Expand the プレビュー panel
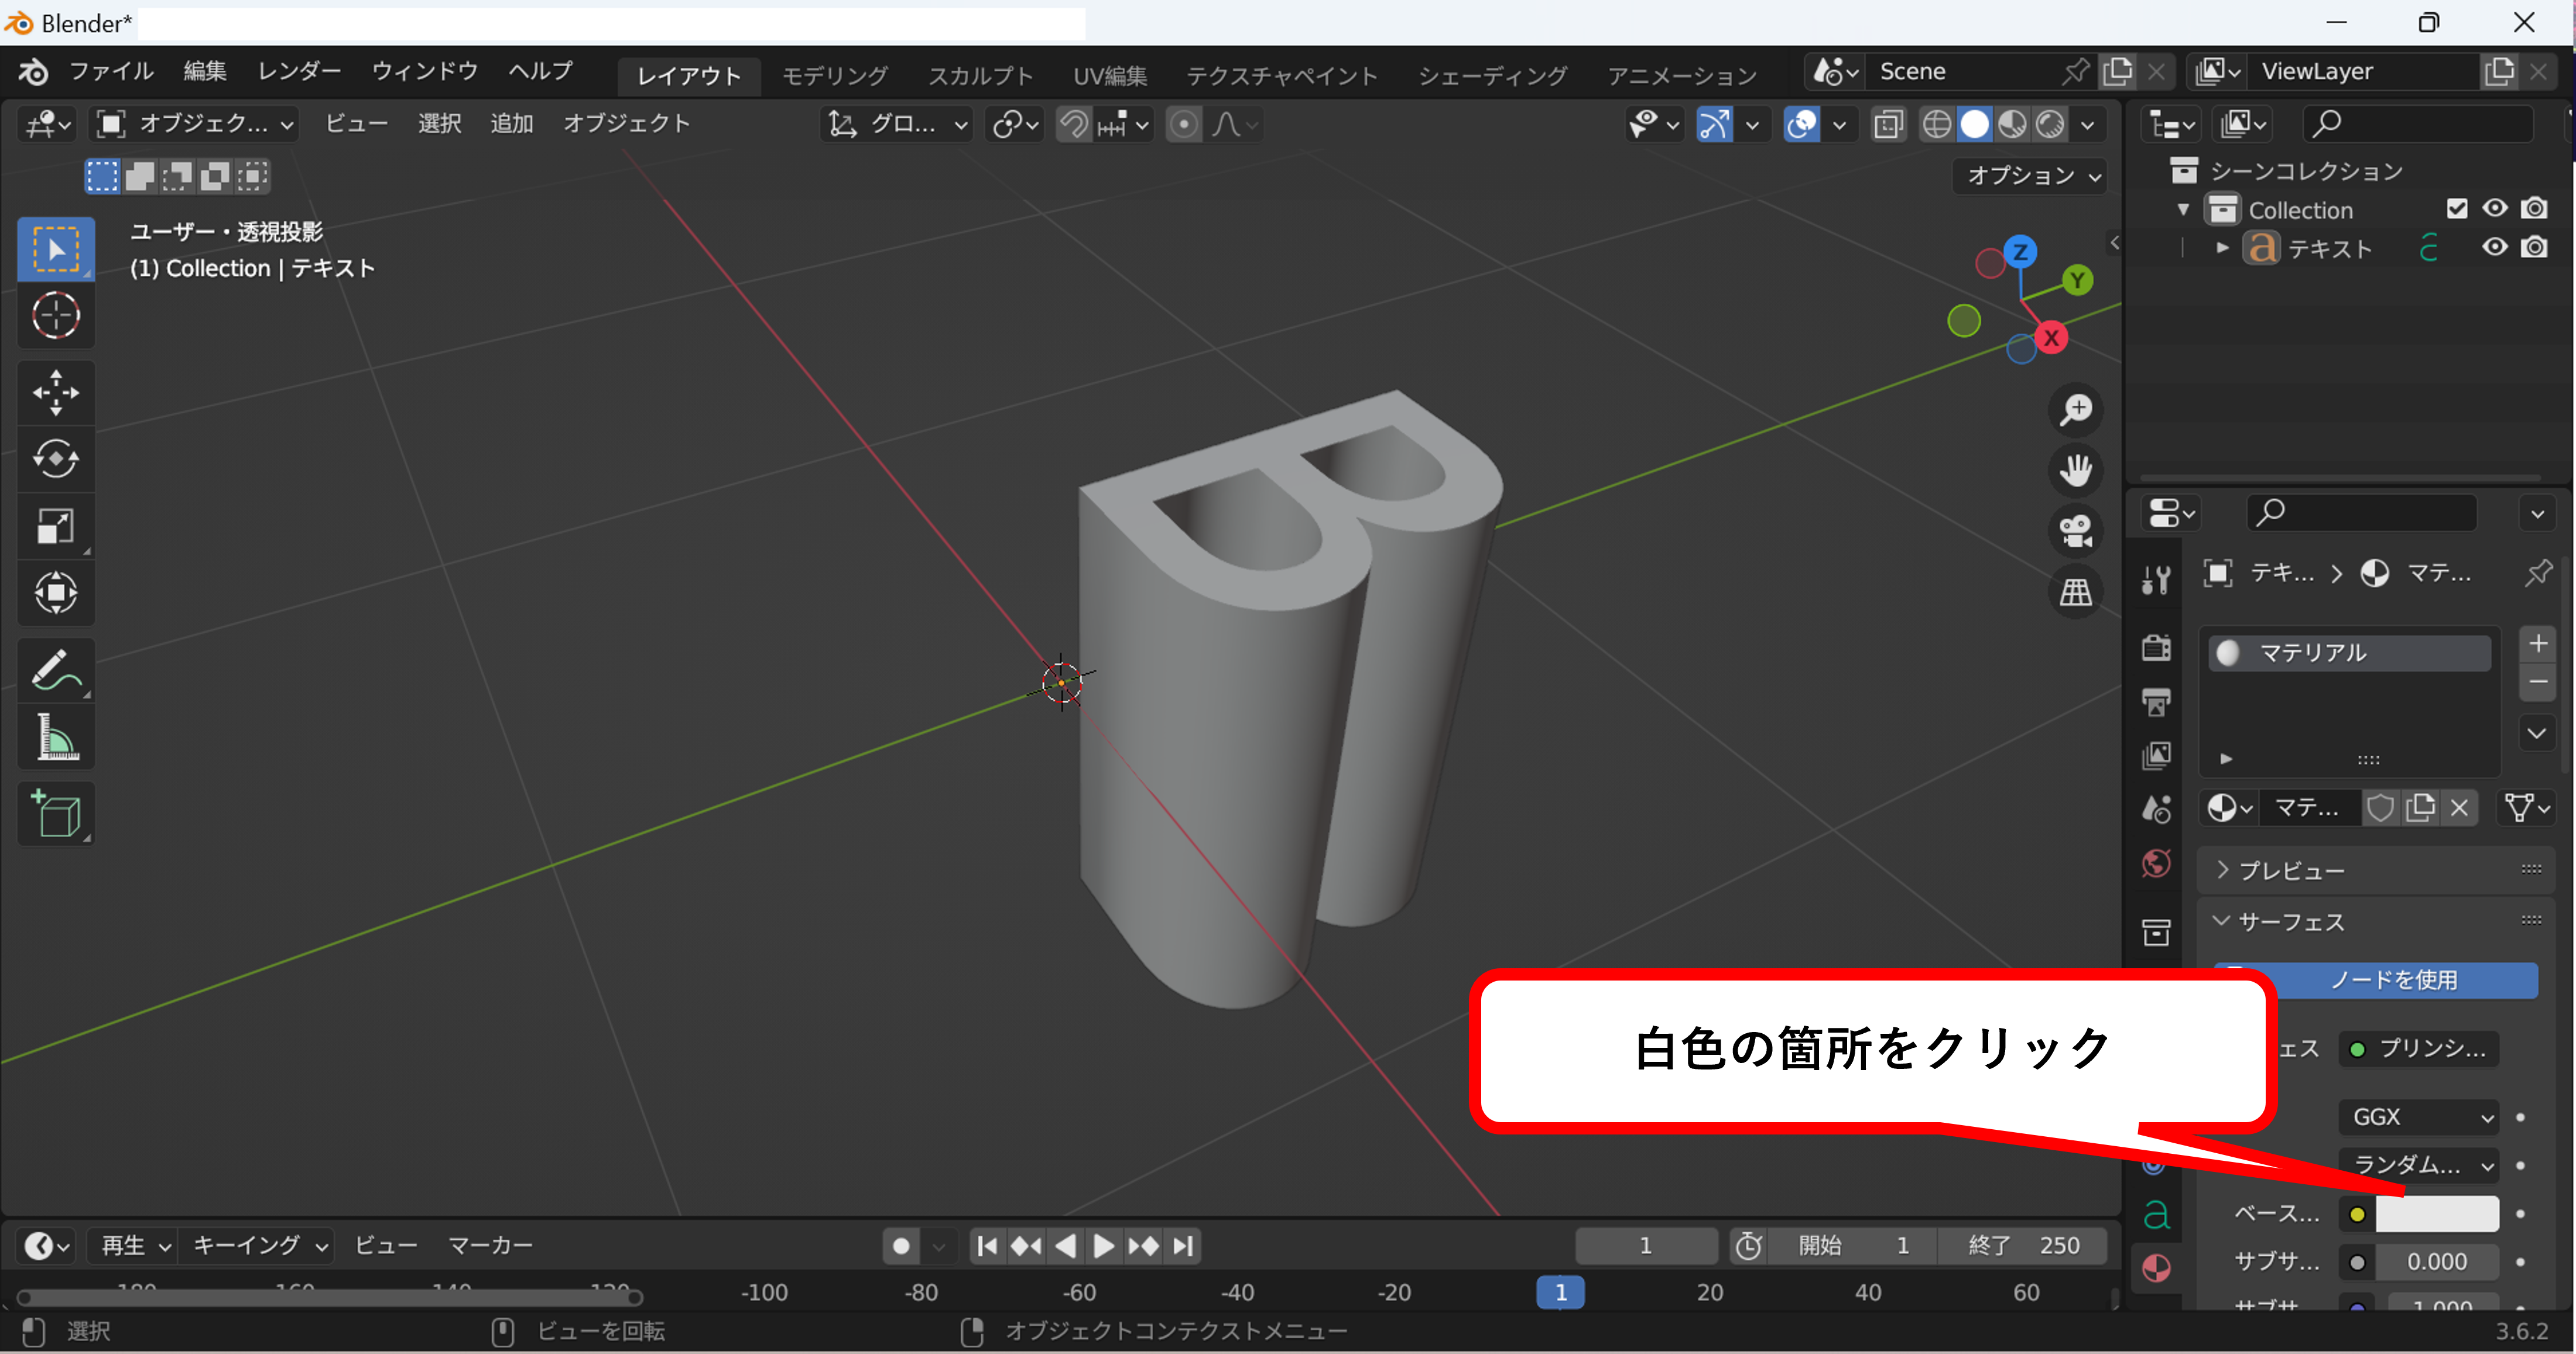 coord(2290,870)
